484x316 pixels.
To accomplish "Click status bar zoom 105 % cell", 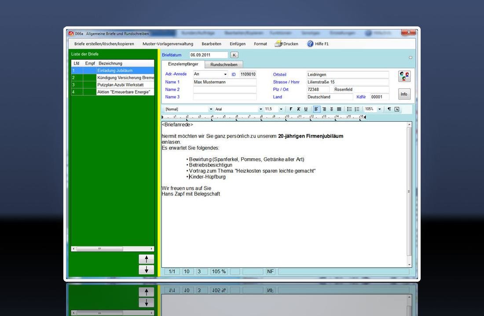I will click(x=219, y=272).
